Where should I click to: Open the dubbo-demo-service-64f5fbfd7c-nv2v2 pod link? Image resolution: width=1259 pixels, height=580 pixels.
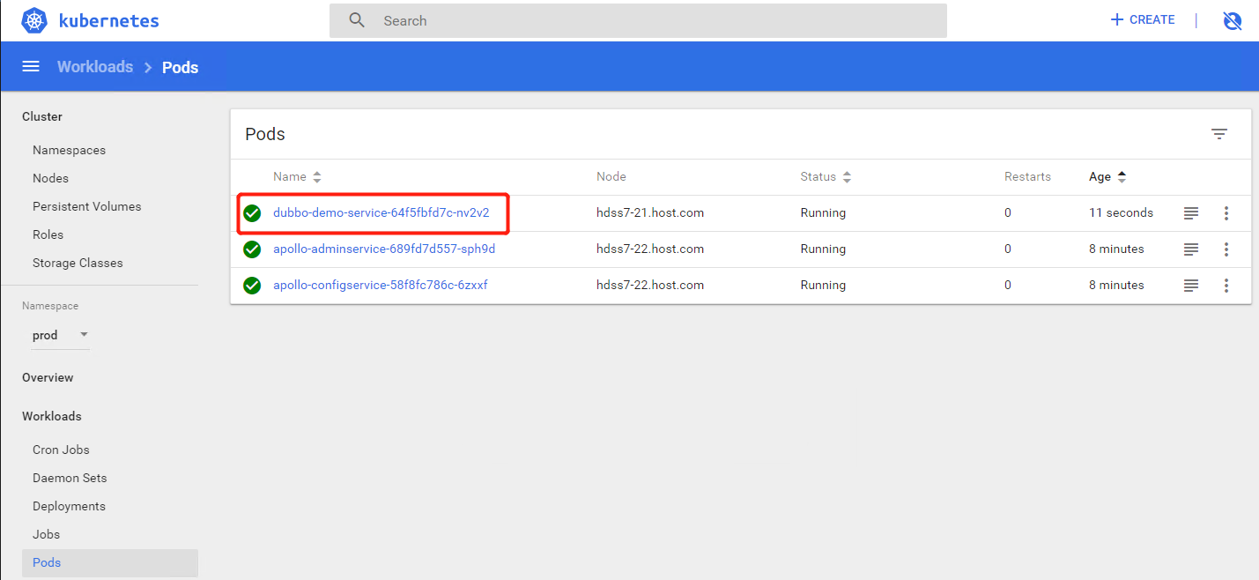tap(381, 213)
